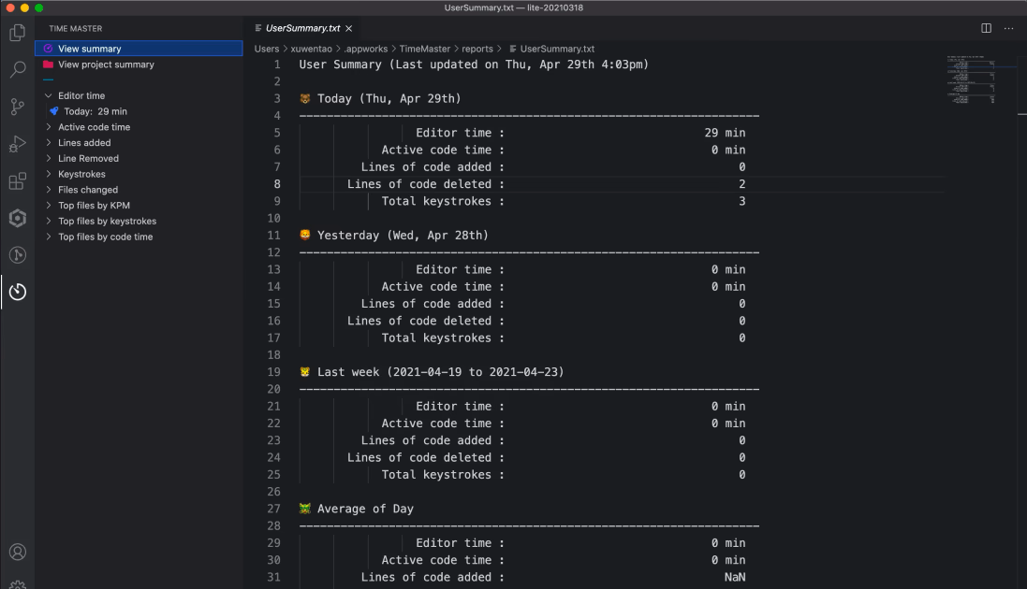This screenshot has width=1027, height=589.
Task: Click 'Lines of code added' on line 23
Action: point(426,440)
